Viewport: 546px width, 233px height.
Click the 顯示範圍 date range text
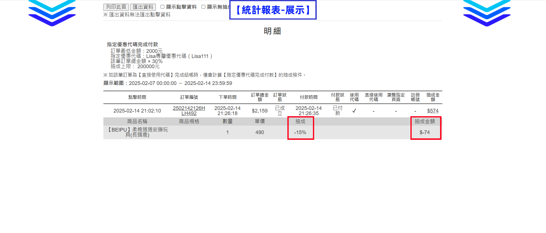(168, 83)
